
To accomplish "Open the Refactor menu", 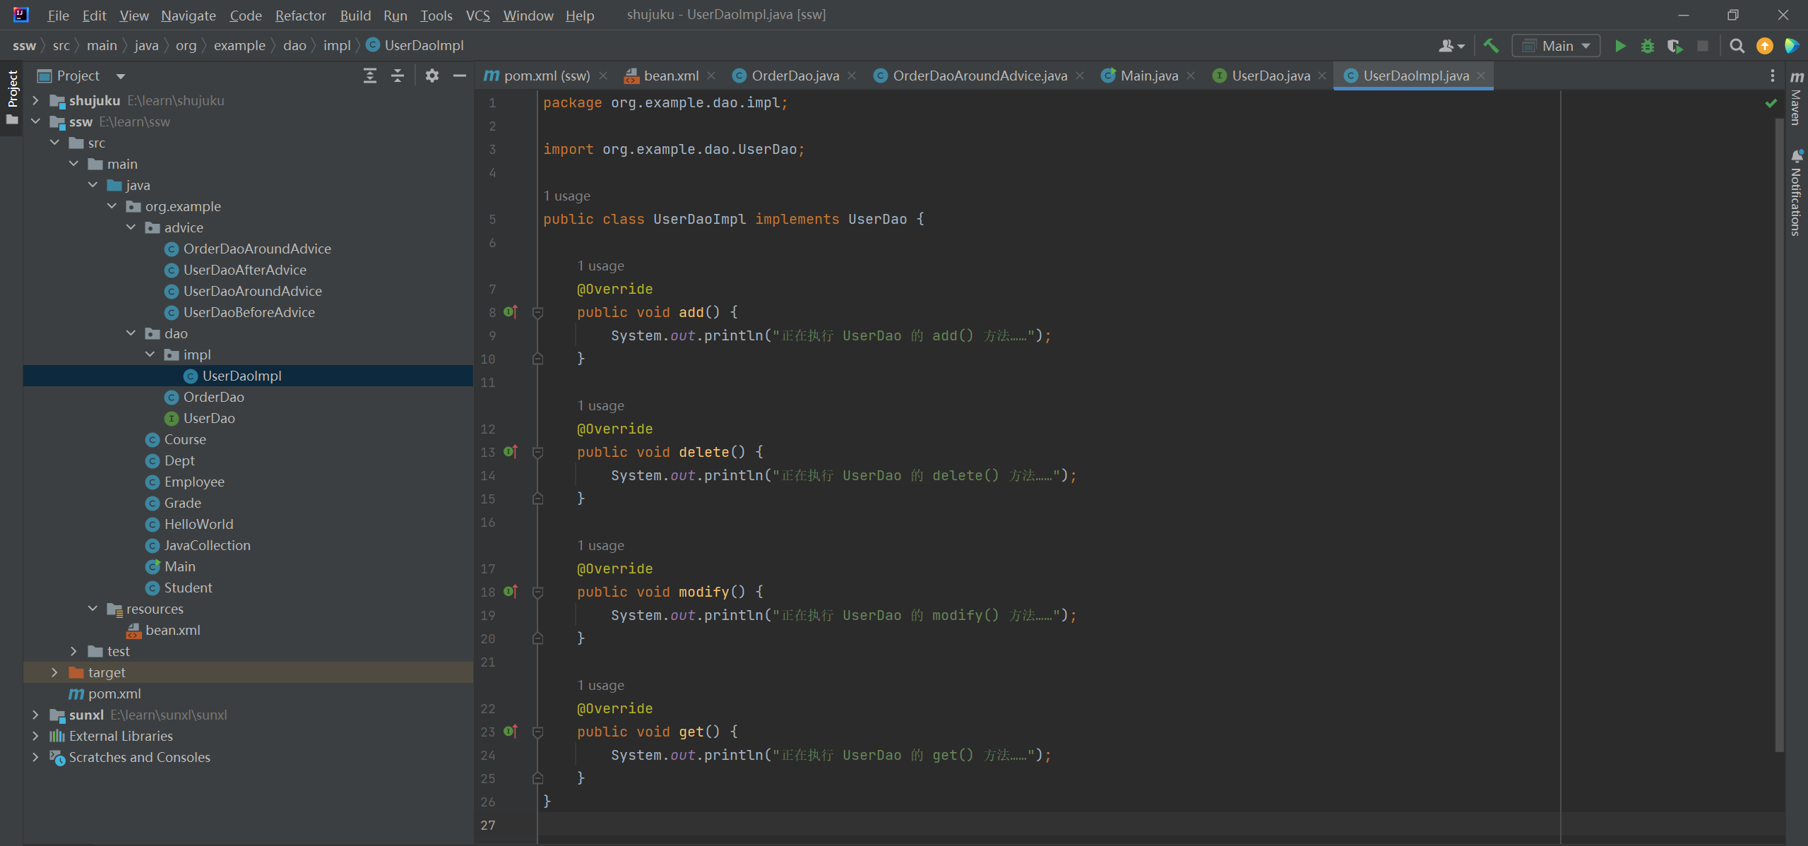I will tap(300, 15).
